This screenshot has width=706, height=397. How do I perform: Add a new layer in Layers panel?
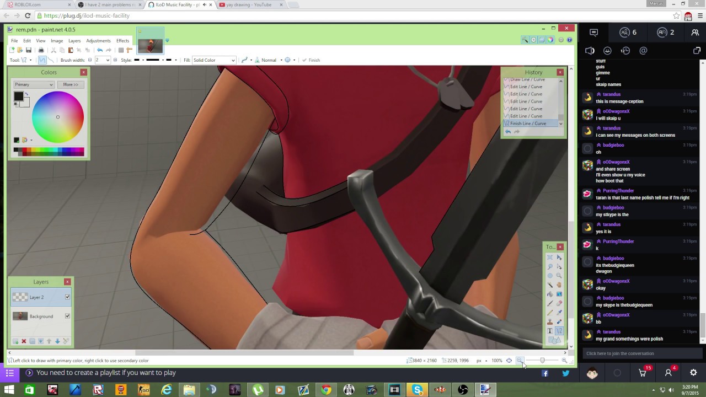15,341
